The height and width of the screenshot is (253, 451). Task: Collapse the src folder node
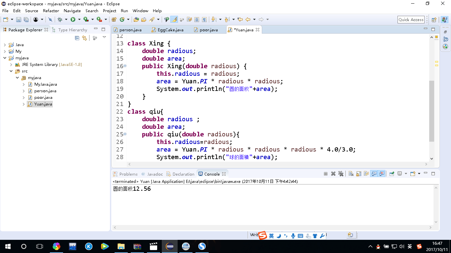click(11, 71)
